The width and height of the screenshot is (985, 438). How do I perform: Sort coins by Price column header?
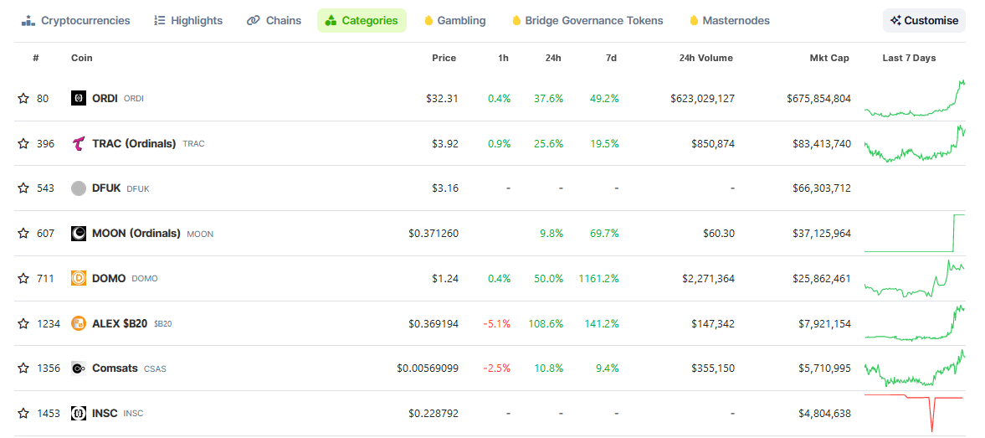(444, 58)
